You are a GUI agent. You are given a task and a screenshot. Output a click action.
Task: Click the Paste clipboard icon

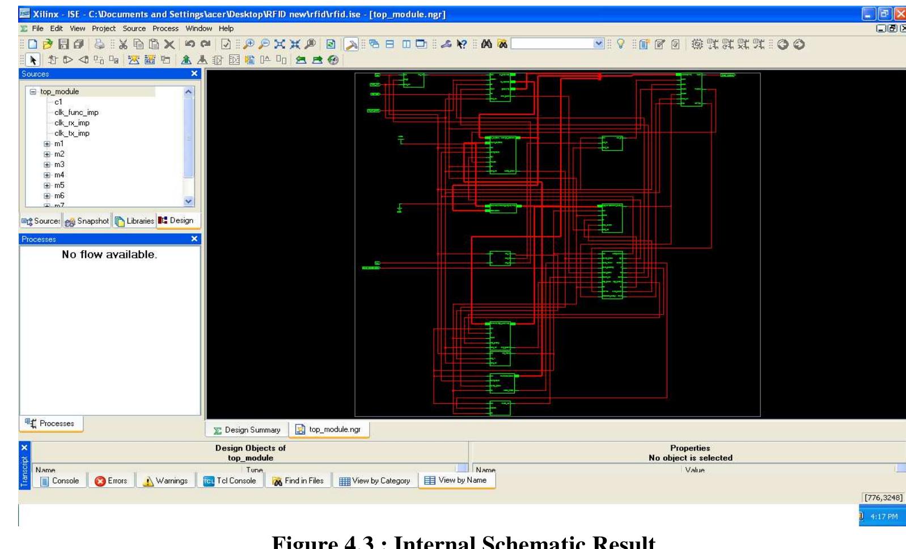(154, 44)
